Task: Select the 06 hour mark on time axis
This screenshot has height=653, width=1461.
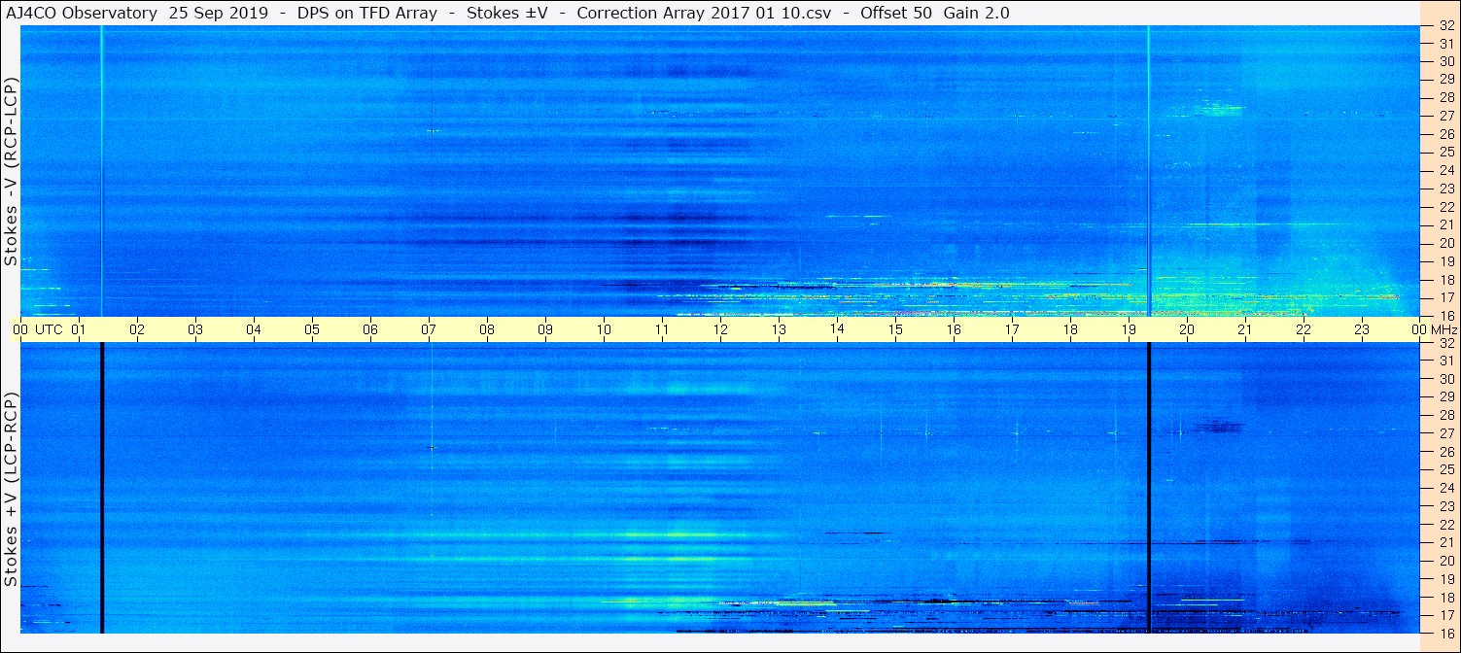Action: (x=370, y=329)
